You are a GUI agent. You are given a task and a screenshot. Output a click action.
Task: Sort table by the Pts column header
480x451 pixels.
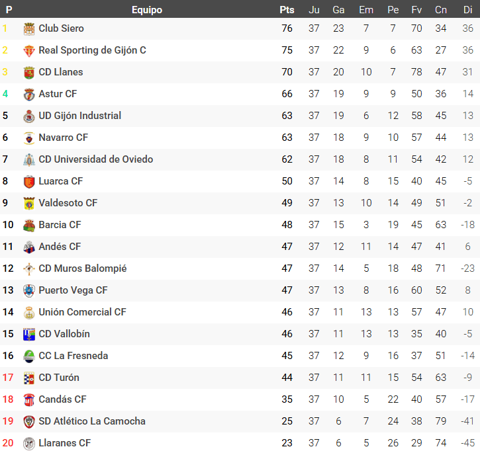[x=287, y=10]
